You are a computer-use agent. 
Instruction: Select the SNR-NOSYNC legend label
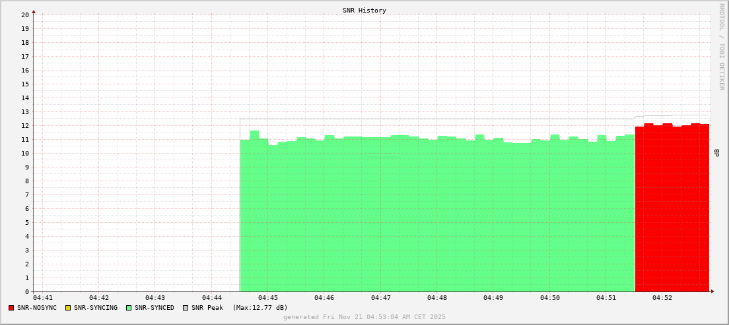37,308
